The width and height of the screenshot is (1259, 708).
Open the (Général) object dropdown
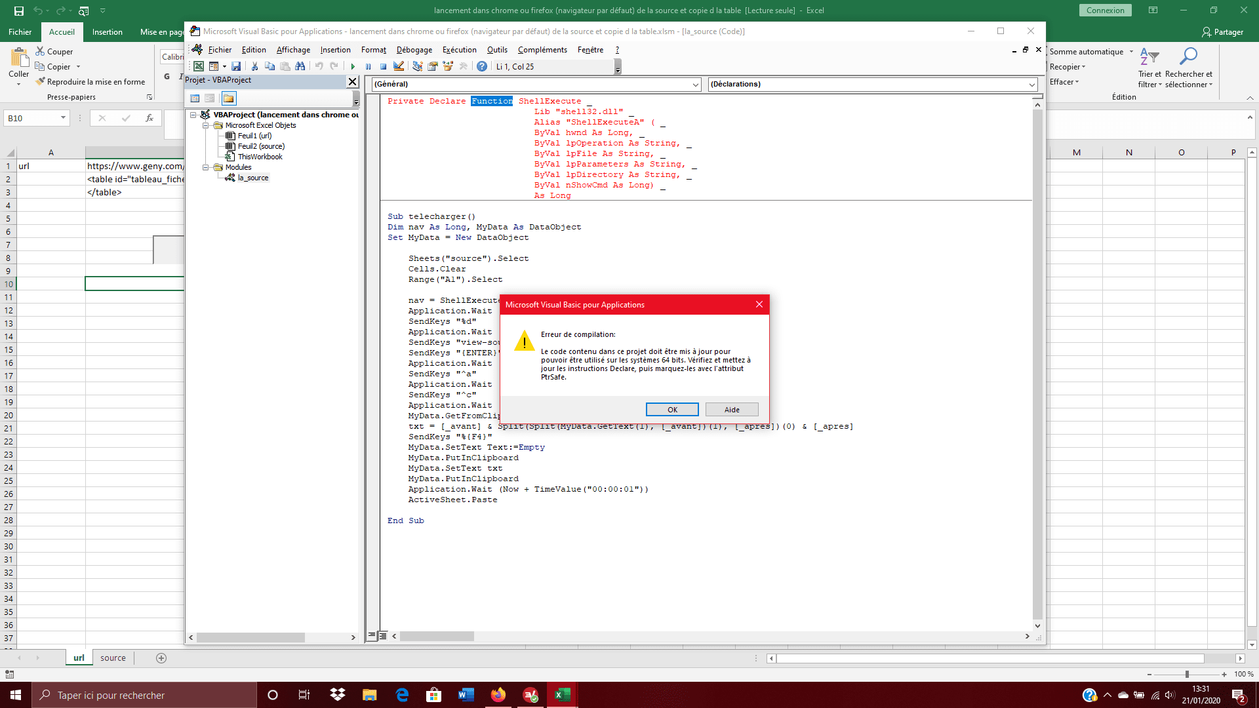[x=696, y=85]
